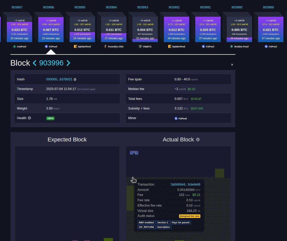Copy the block hash to clipboard
The width and height of the screenshot is (287, 241).
(x=75, y=79)
